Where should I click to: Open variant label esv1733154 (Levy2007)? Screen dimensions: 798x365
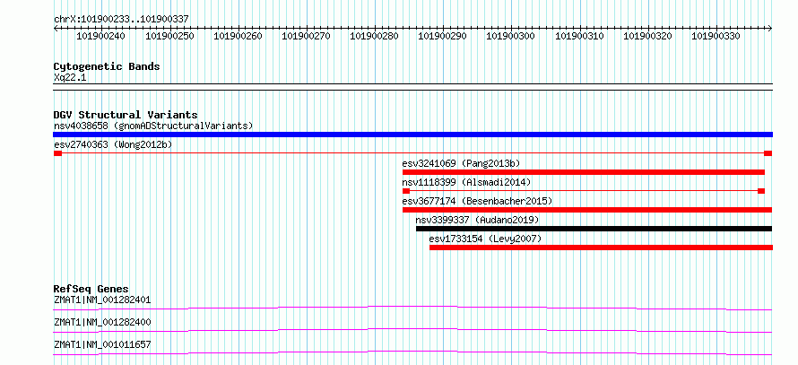click(485, 239)
